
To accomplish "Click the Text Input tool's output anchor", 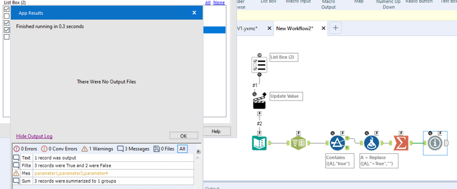I will point(269,143).
